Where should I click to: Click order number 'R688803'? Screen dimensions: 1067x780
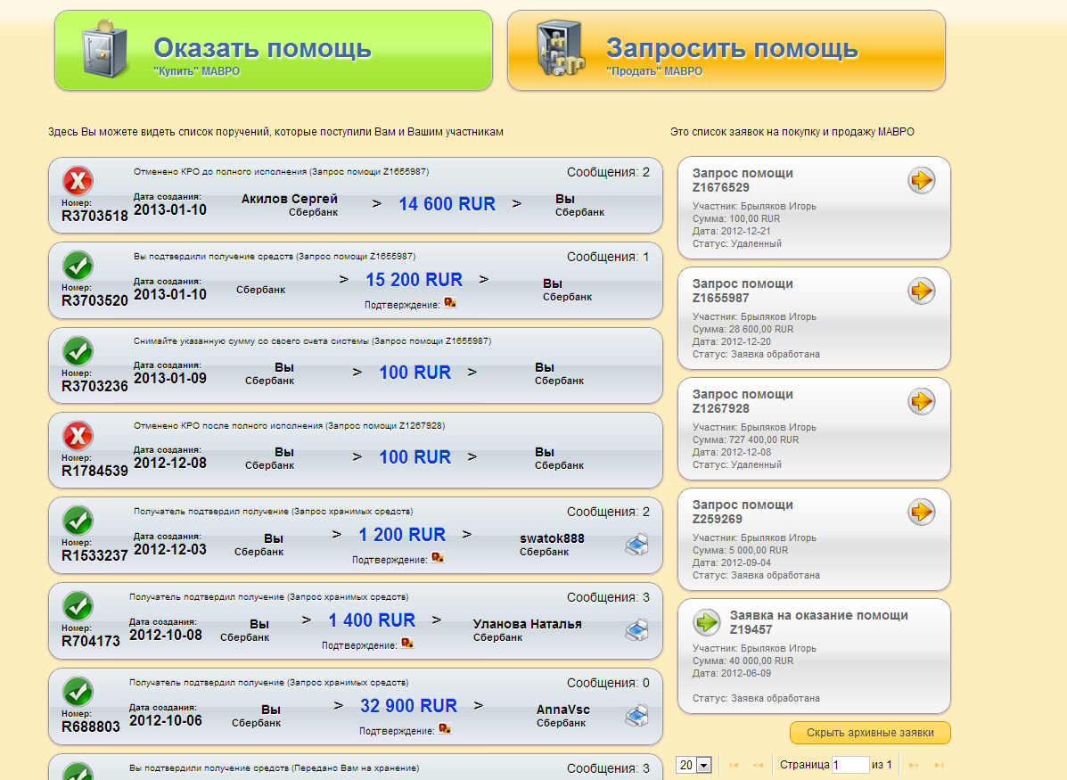click(x=91, y=727)
